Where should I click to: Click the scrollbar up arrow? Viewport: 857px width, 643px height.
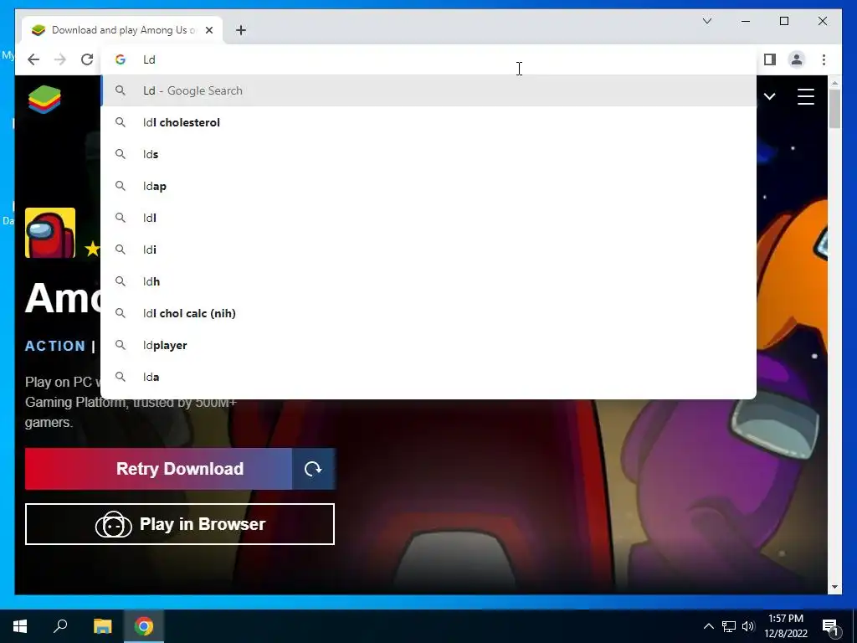tap(834, 83)
